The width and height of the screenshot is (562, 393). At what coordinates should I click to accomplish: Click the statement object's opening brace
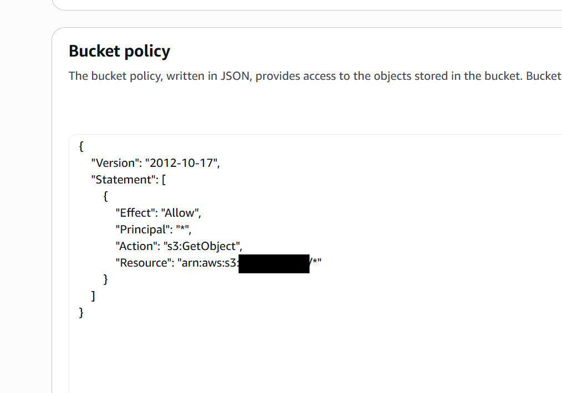[x=105, y=196]
